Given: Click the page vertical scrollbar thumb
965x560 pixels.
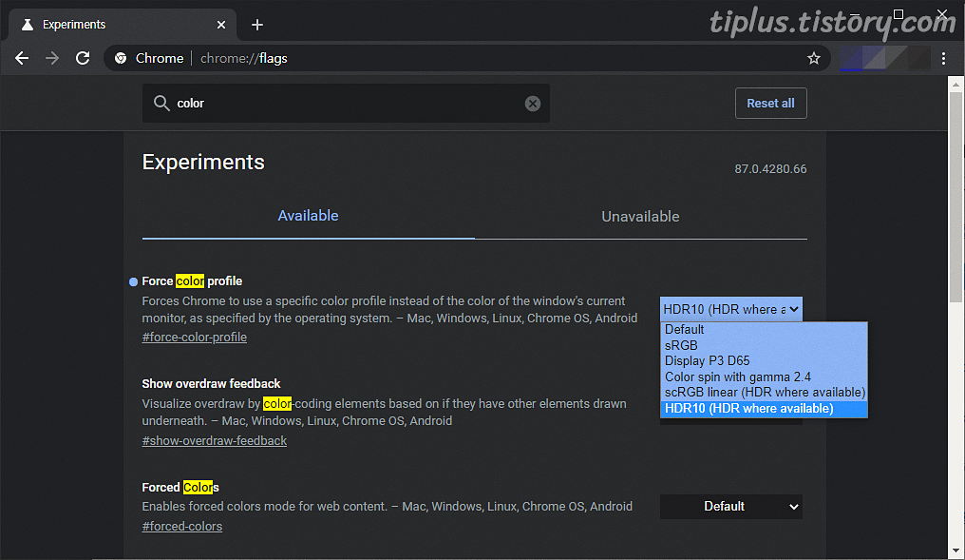Looking at the screenshot, I should point(956,197).
